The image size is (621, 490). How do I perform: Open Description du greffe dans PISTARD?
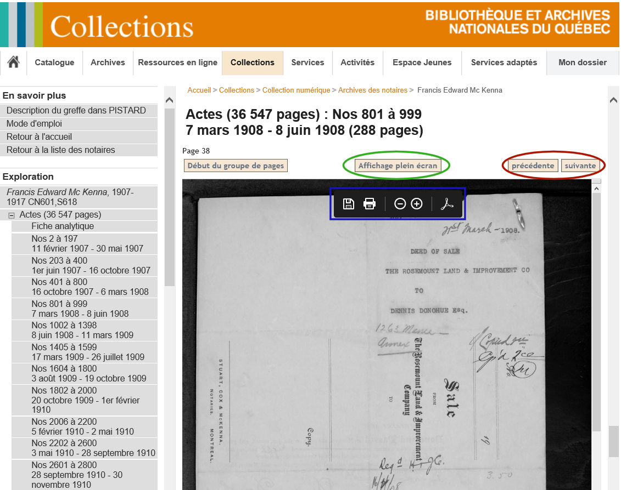76,110
